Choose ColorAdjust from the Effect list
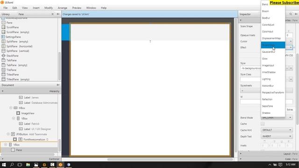 [273, 25]
